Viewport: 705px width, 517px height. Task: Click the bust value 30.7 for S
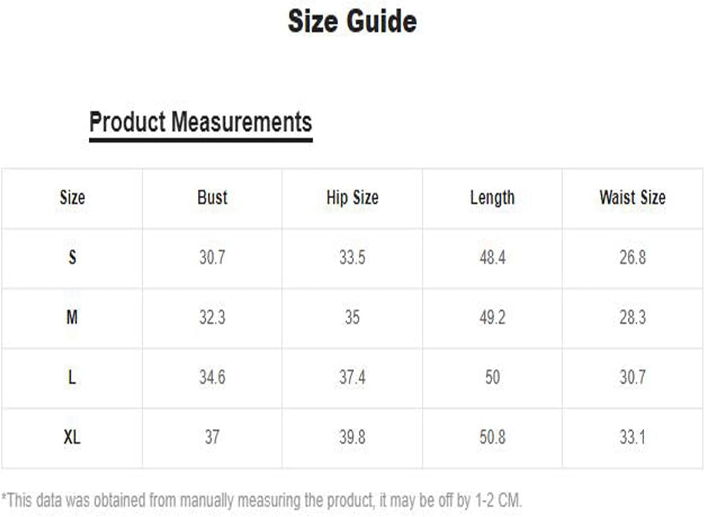pos(212,257)
